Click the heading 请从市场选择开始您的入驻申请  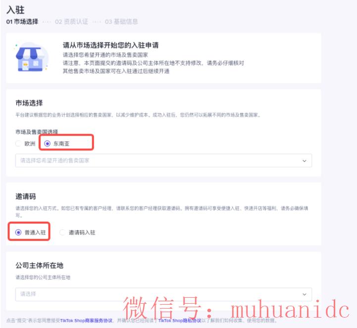(x=110, y=45)
